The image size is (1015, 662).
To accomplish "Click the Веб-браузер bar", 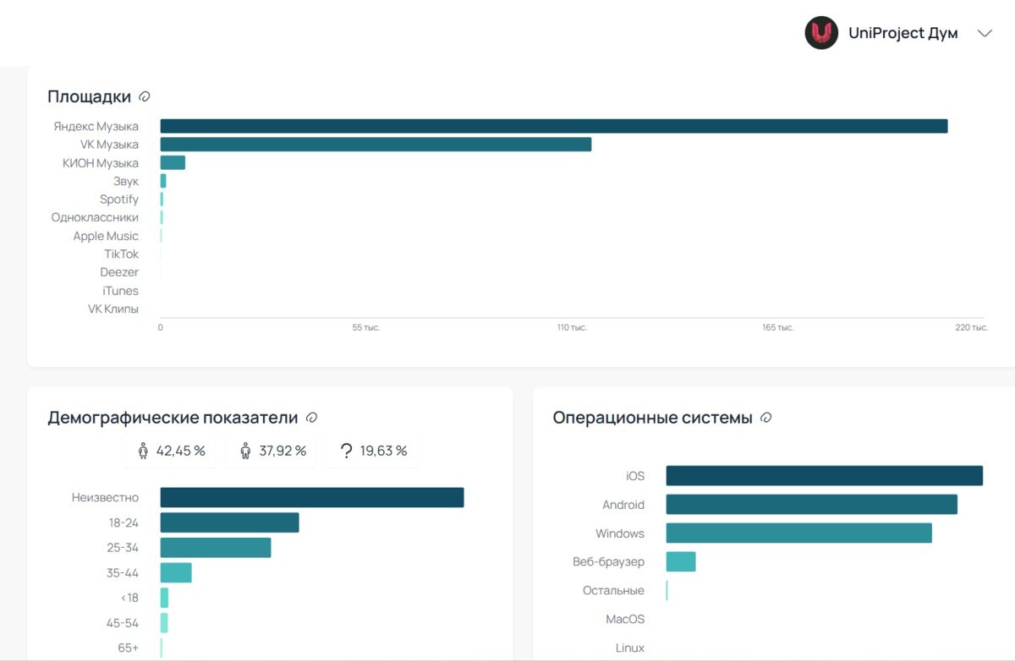I will [681, 561].
